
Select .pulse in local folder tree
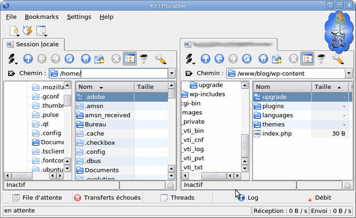tap(46, 115)
